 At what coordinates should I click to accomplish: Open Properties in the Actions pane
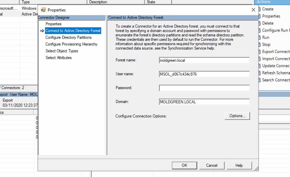point(271,16)
